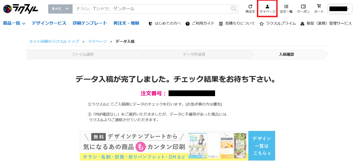Click the Raksul logo
Screen dimensions: 357x165
click(x=21, y=9)
